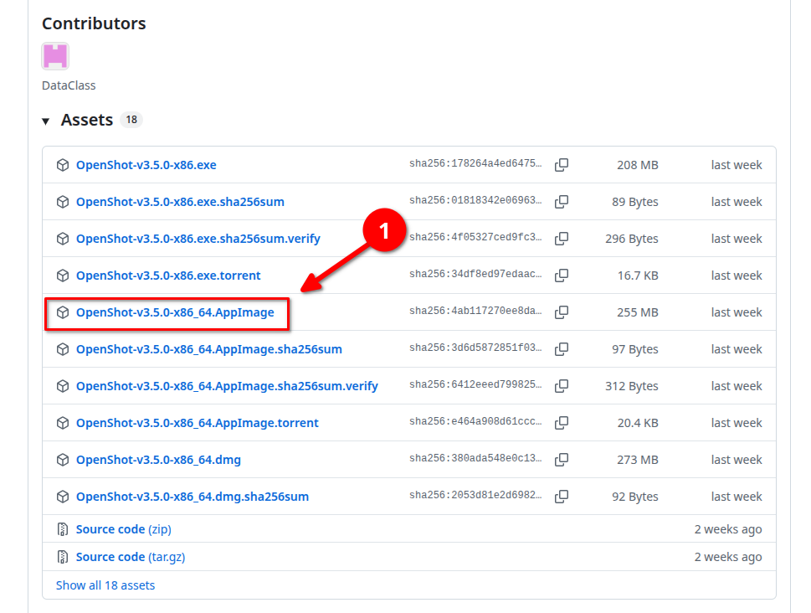This screenshot has width=811, height=613.
Task: Copy hash of x86_64.dmg.sha256sum file
Action: click(562, 496)
